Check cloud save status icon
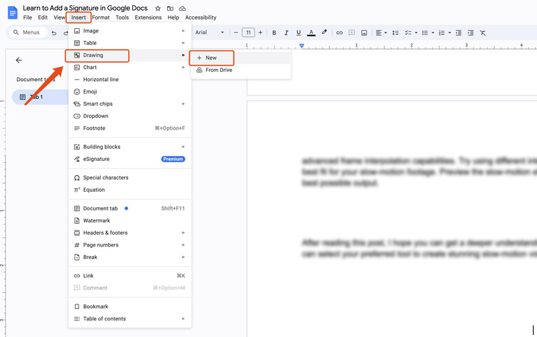Screen dimensions: 537x337 183,8
